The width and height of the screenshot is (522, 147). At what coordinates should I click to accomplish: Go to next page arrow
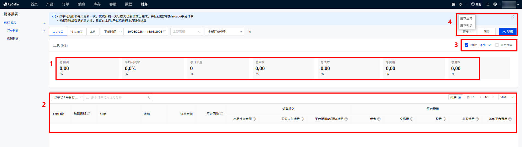pyautogui.click(x=493, y=97)
